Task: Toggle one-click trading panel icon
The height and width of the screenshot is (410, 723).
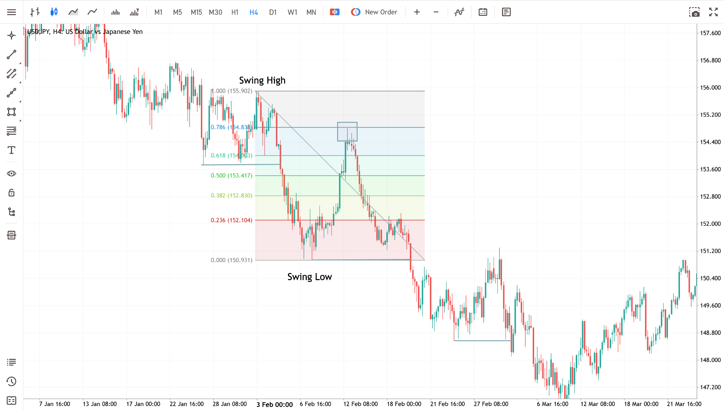Action: click(335, 12)
